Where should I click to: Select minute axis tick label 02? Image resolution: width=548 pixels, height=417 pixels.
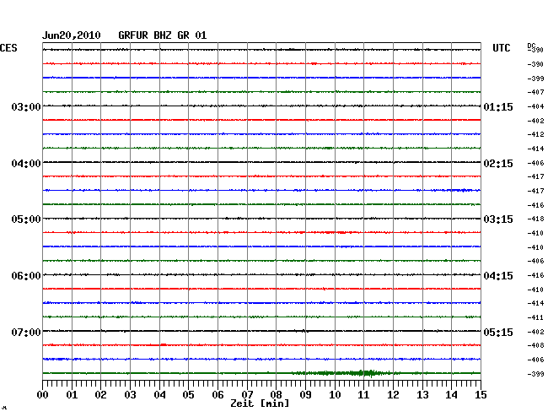coord(100,395)
